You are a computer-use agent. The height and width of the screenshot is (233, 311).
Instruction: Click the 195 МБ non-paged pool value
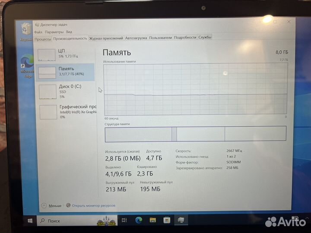(x=150, y=189)
